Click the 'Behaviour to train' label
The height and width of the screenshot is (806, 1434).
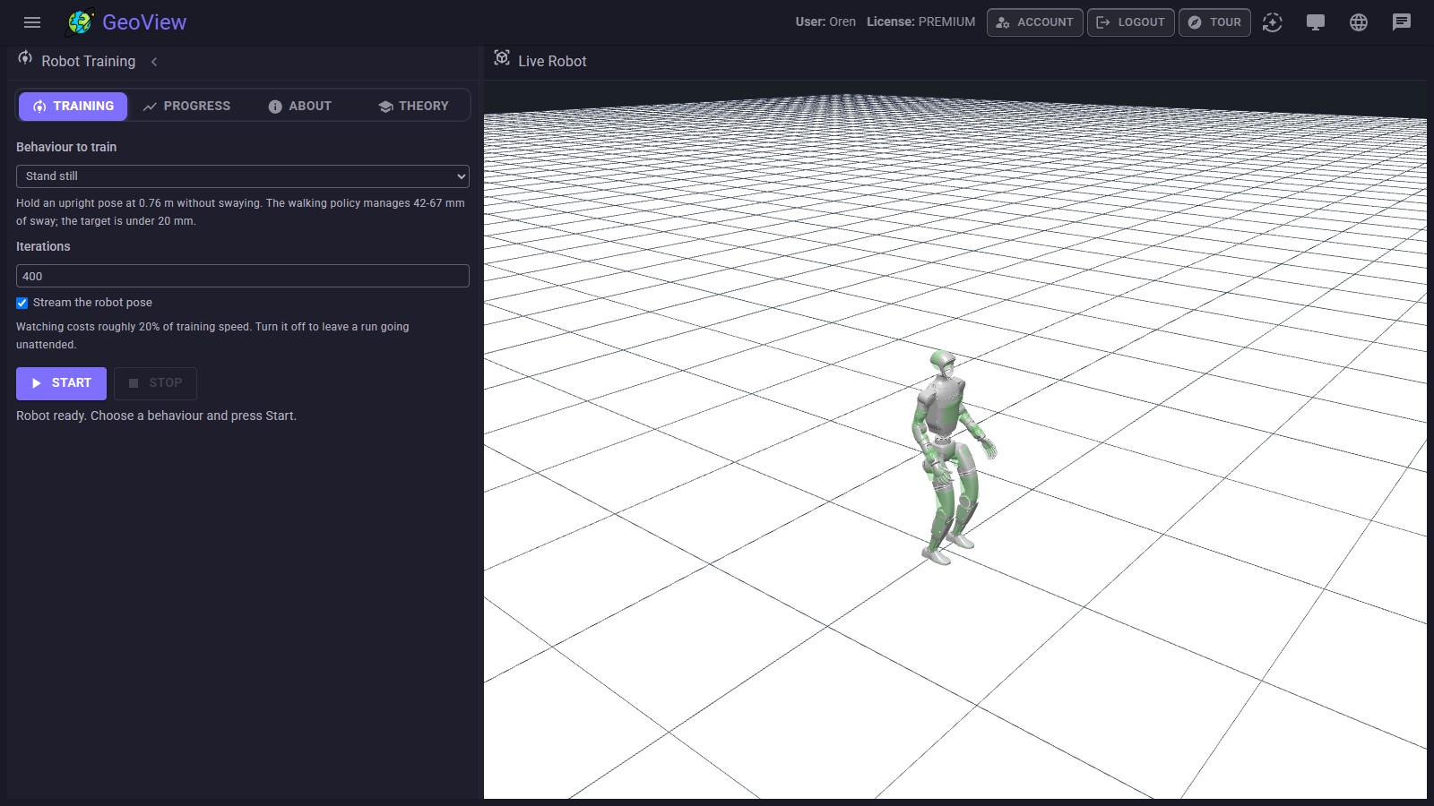[66, 147]
